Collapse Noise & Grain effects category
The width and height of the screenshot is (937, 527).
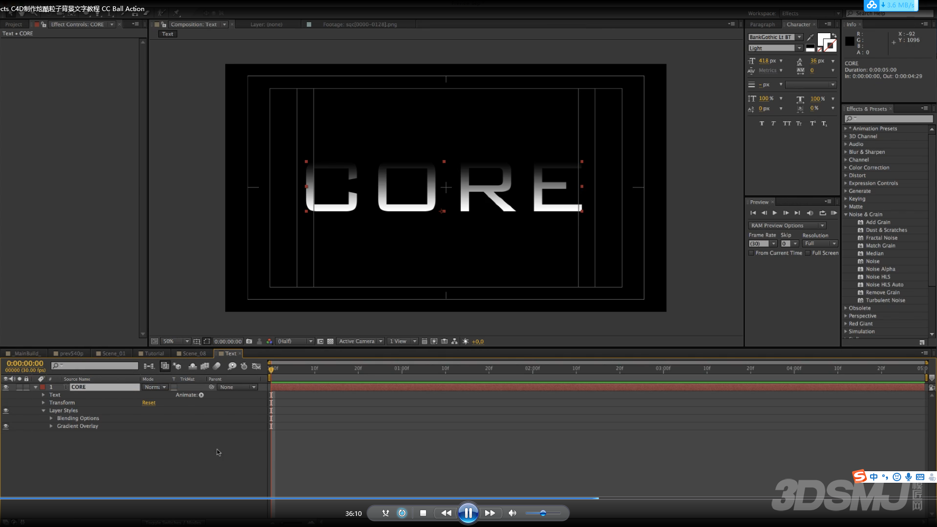(846, 214)
